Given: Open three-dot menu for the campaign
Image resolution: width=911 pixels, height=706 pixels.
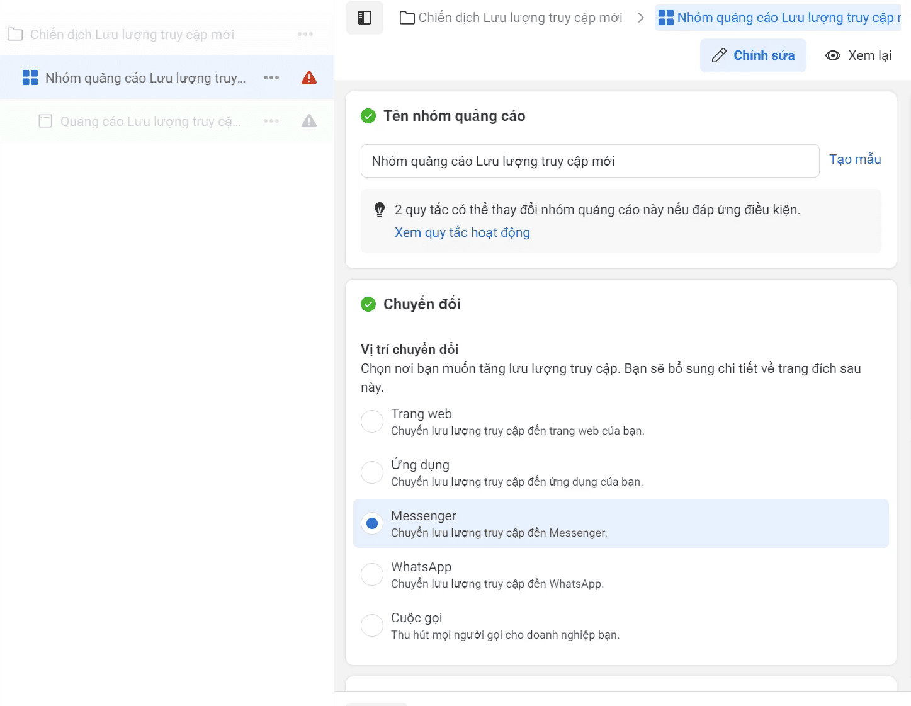Looking at the screenshot, I should click(305, 34).
